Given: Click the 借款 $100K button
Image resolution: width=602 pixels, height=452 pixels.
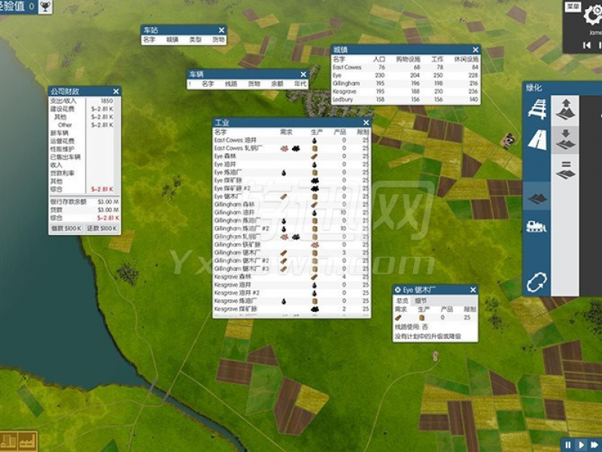Looking at the screenshot, I should (66, 228).
